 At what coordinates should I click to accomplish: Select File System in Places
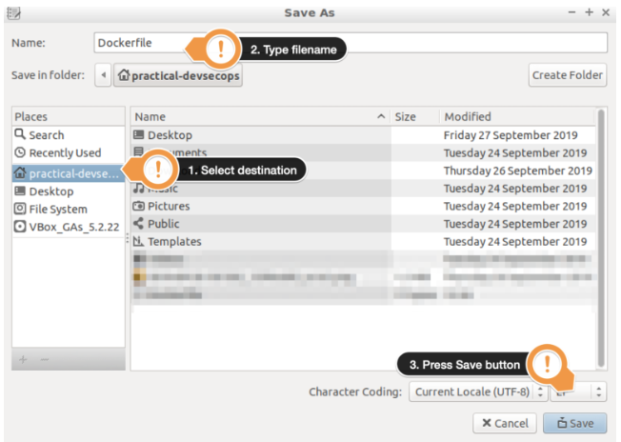pos(69,210)
